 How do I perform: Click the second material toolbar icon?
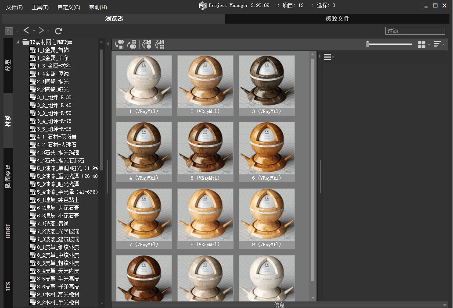click(x=132, y=44)
